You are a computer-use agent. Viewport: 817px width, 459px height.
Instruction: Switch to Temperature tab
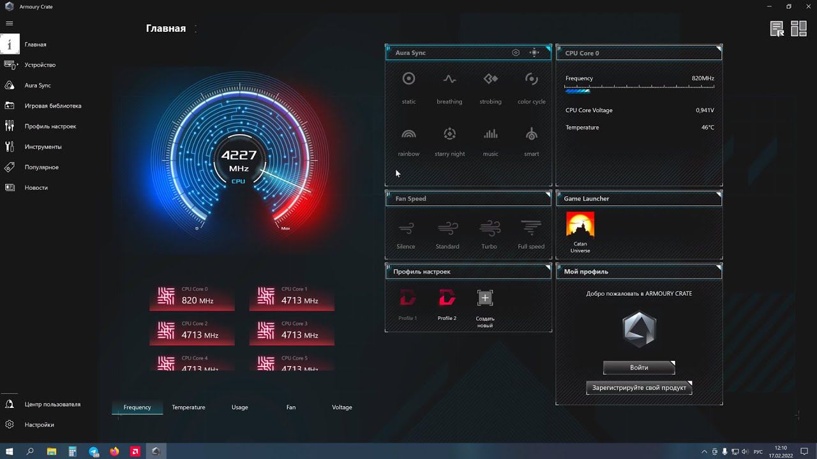point(188,407)
